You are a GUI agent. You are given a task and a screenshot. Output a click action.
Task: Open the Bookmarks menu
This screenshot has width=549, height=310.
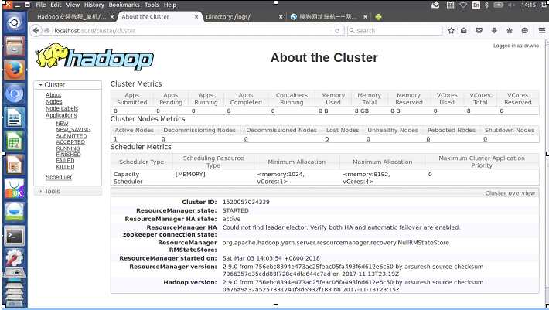124,5
